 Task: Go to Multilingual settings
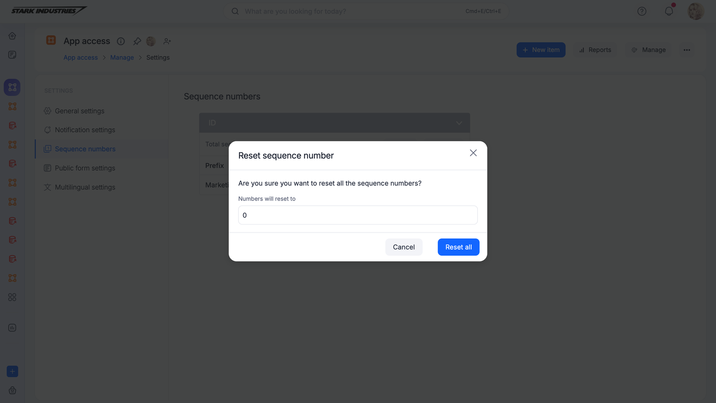click(85, 187)
